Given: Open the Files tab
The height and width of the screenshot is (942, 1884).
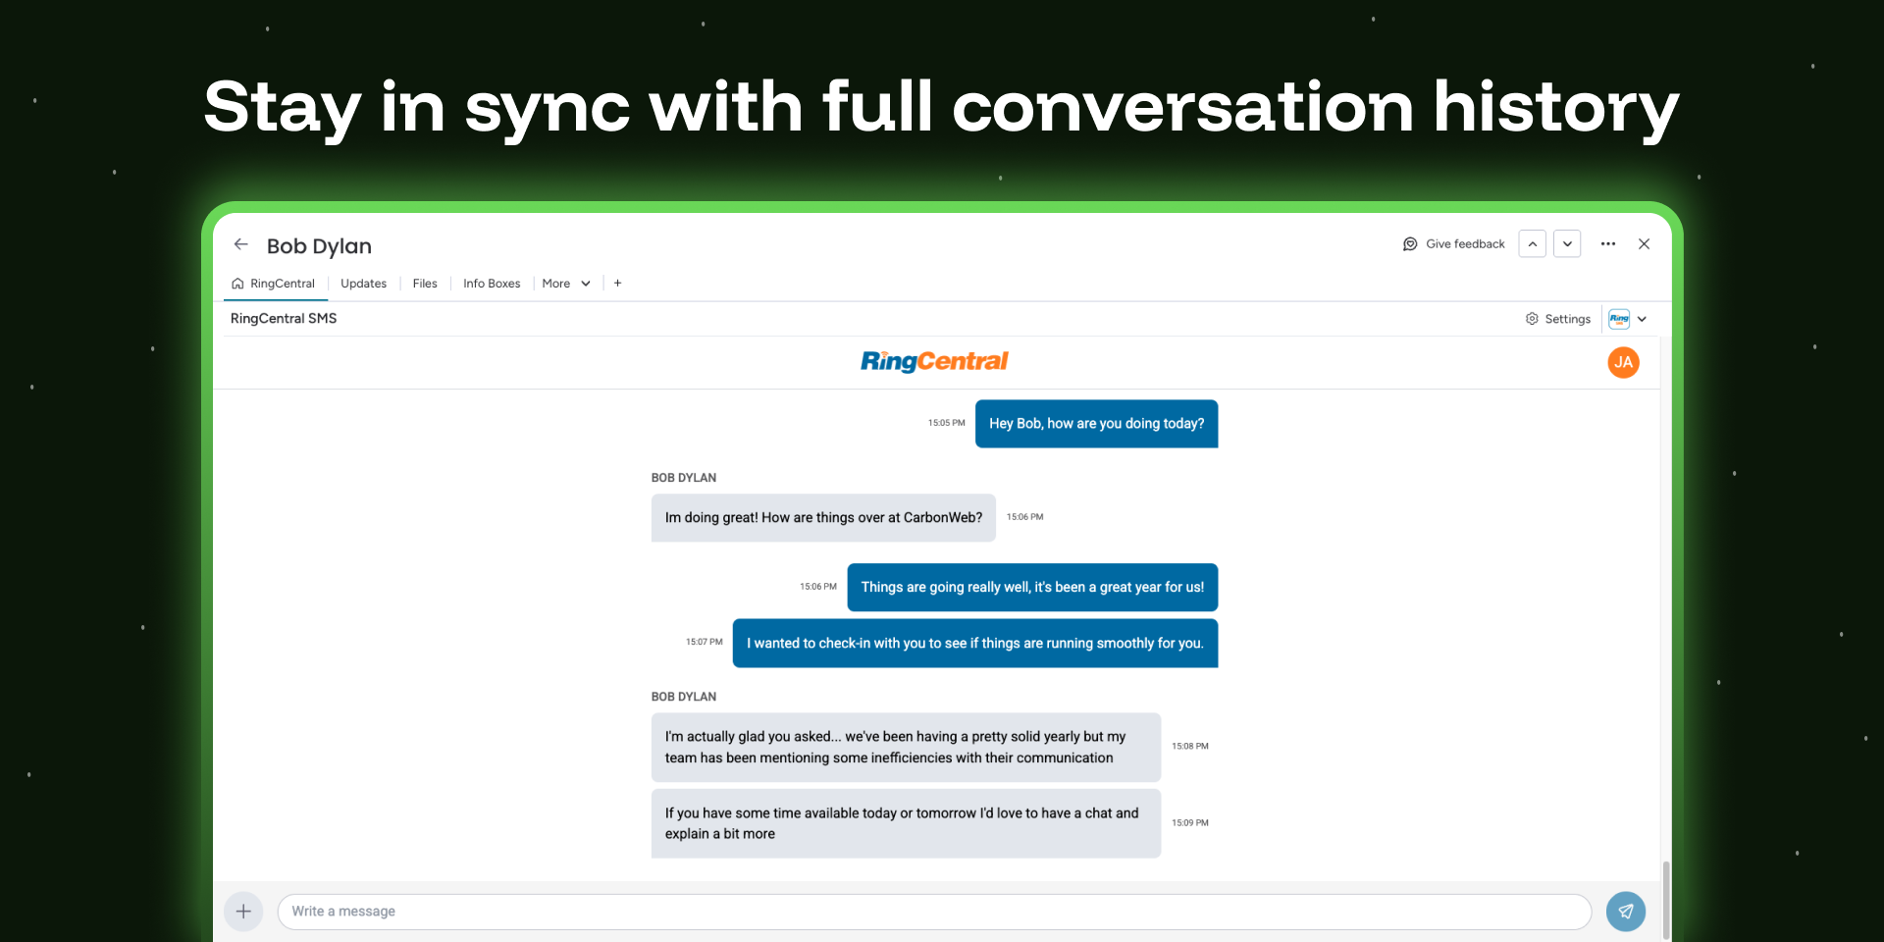Looking at the screenshot, I should pyautogui.click(x=425, y=284).
